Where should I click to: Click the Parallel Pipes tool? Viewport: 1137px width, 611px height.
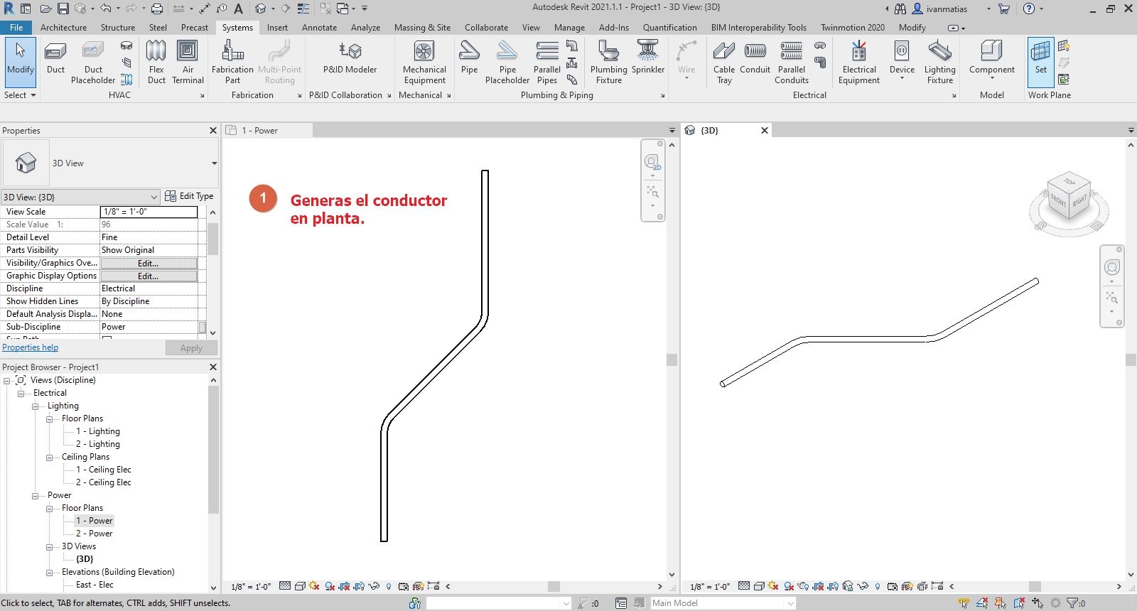click(547, 63)
